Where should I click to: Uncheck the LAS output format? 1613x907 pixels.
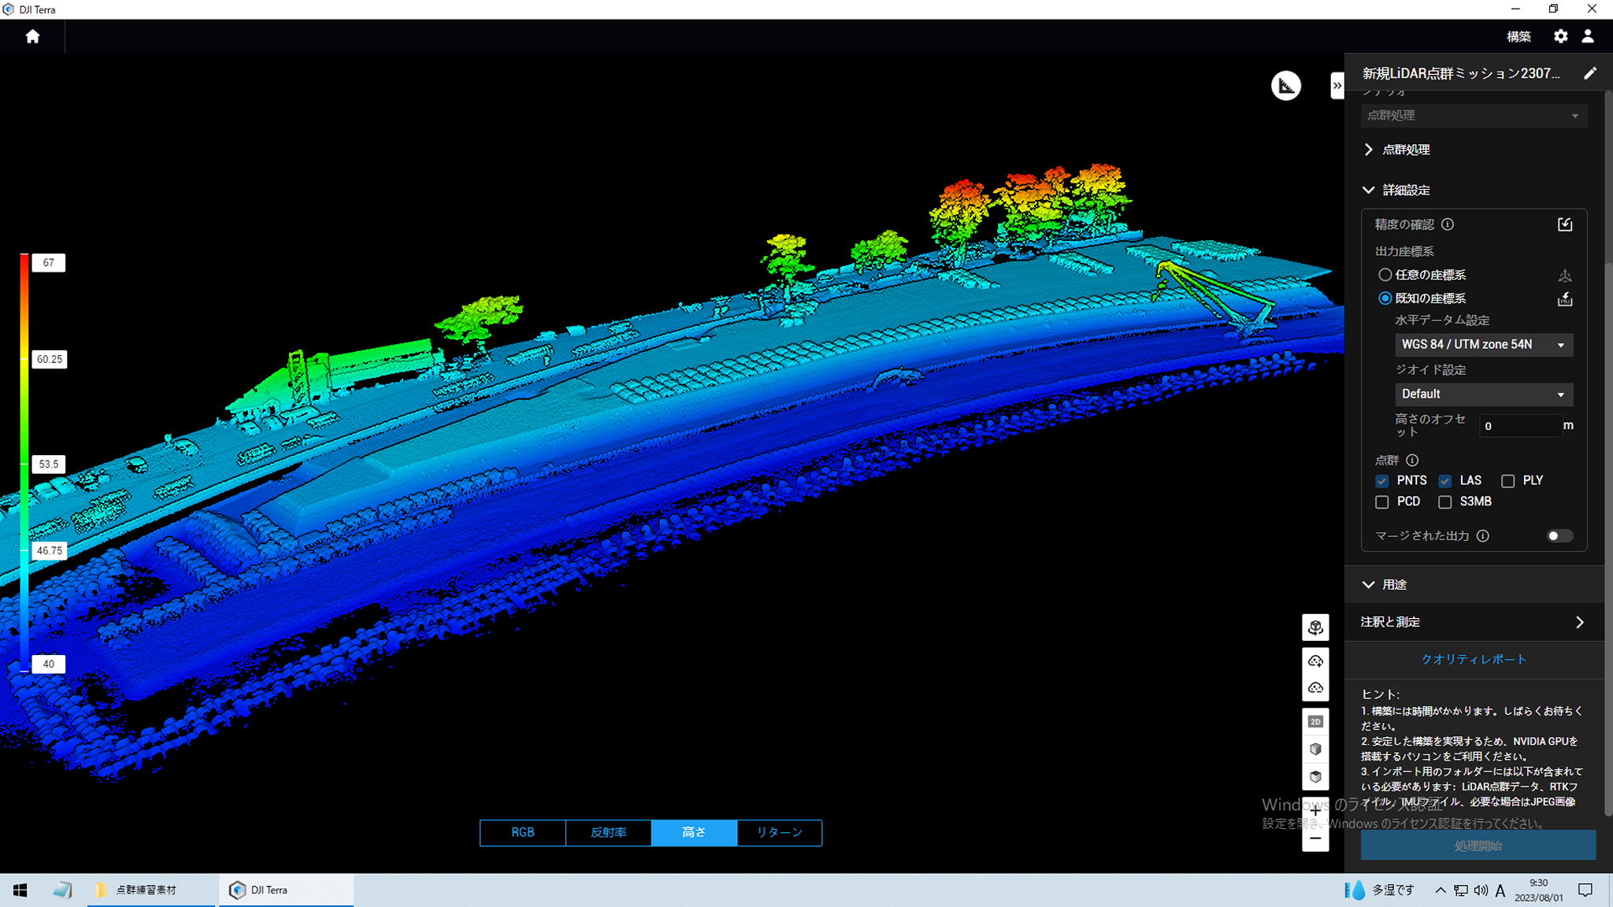click(x=1445, y=480)
